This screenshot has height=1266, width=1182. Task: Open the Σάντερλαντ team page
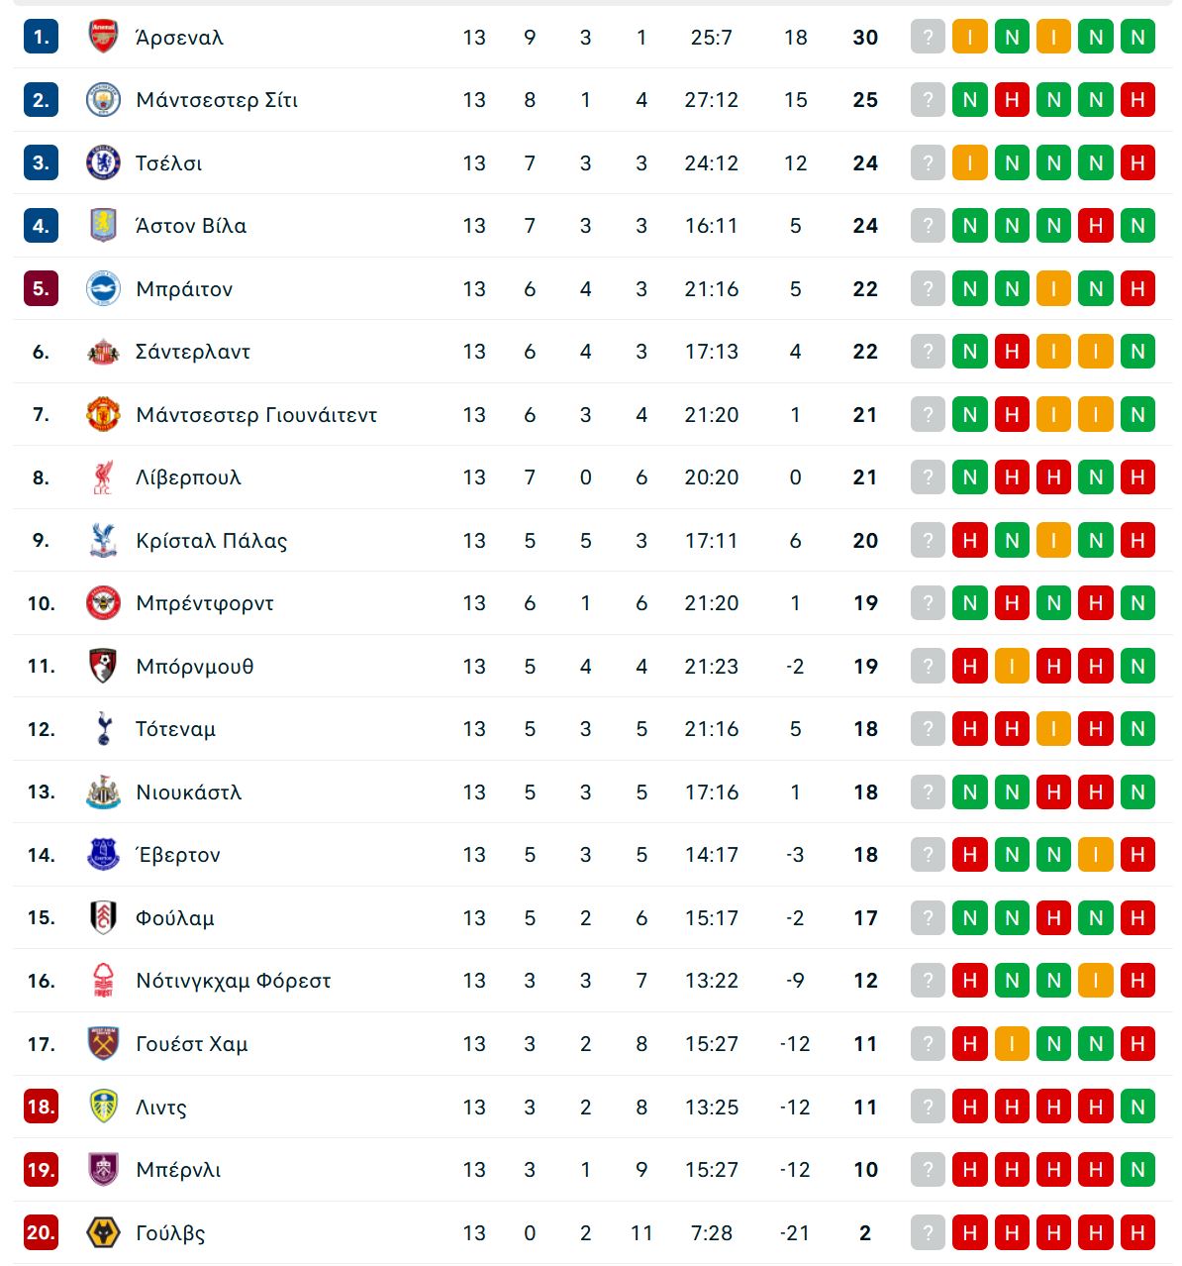(193, 352)
